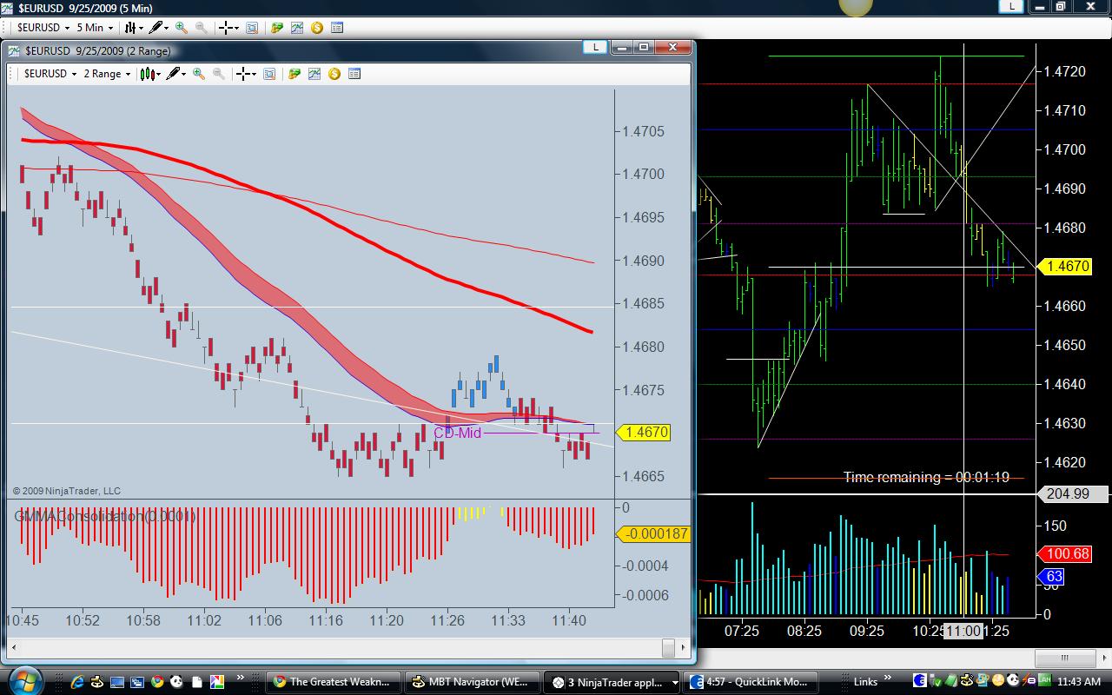Switch to MBT Navigator taskbar window
The height and width of the screenshot is (695, 1112).
click(x=473, y=682)
